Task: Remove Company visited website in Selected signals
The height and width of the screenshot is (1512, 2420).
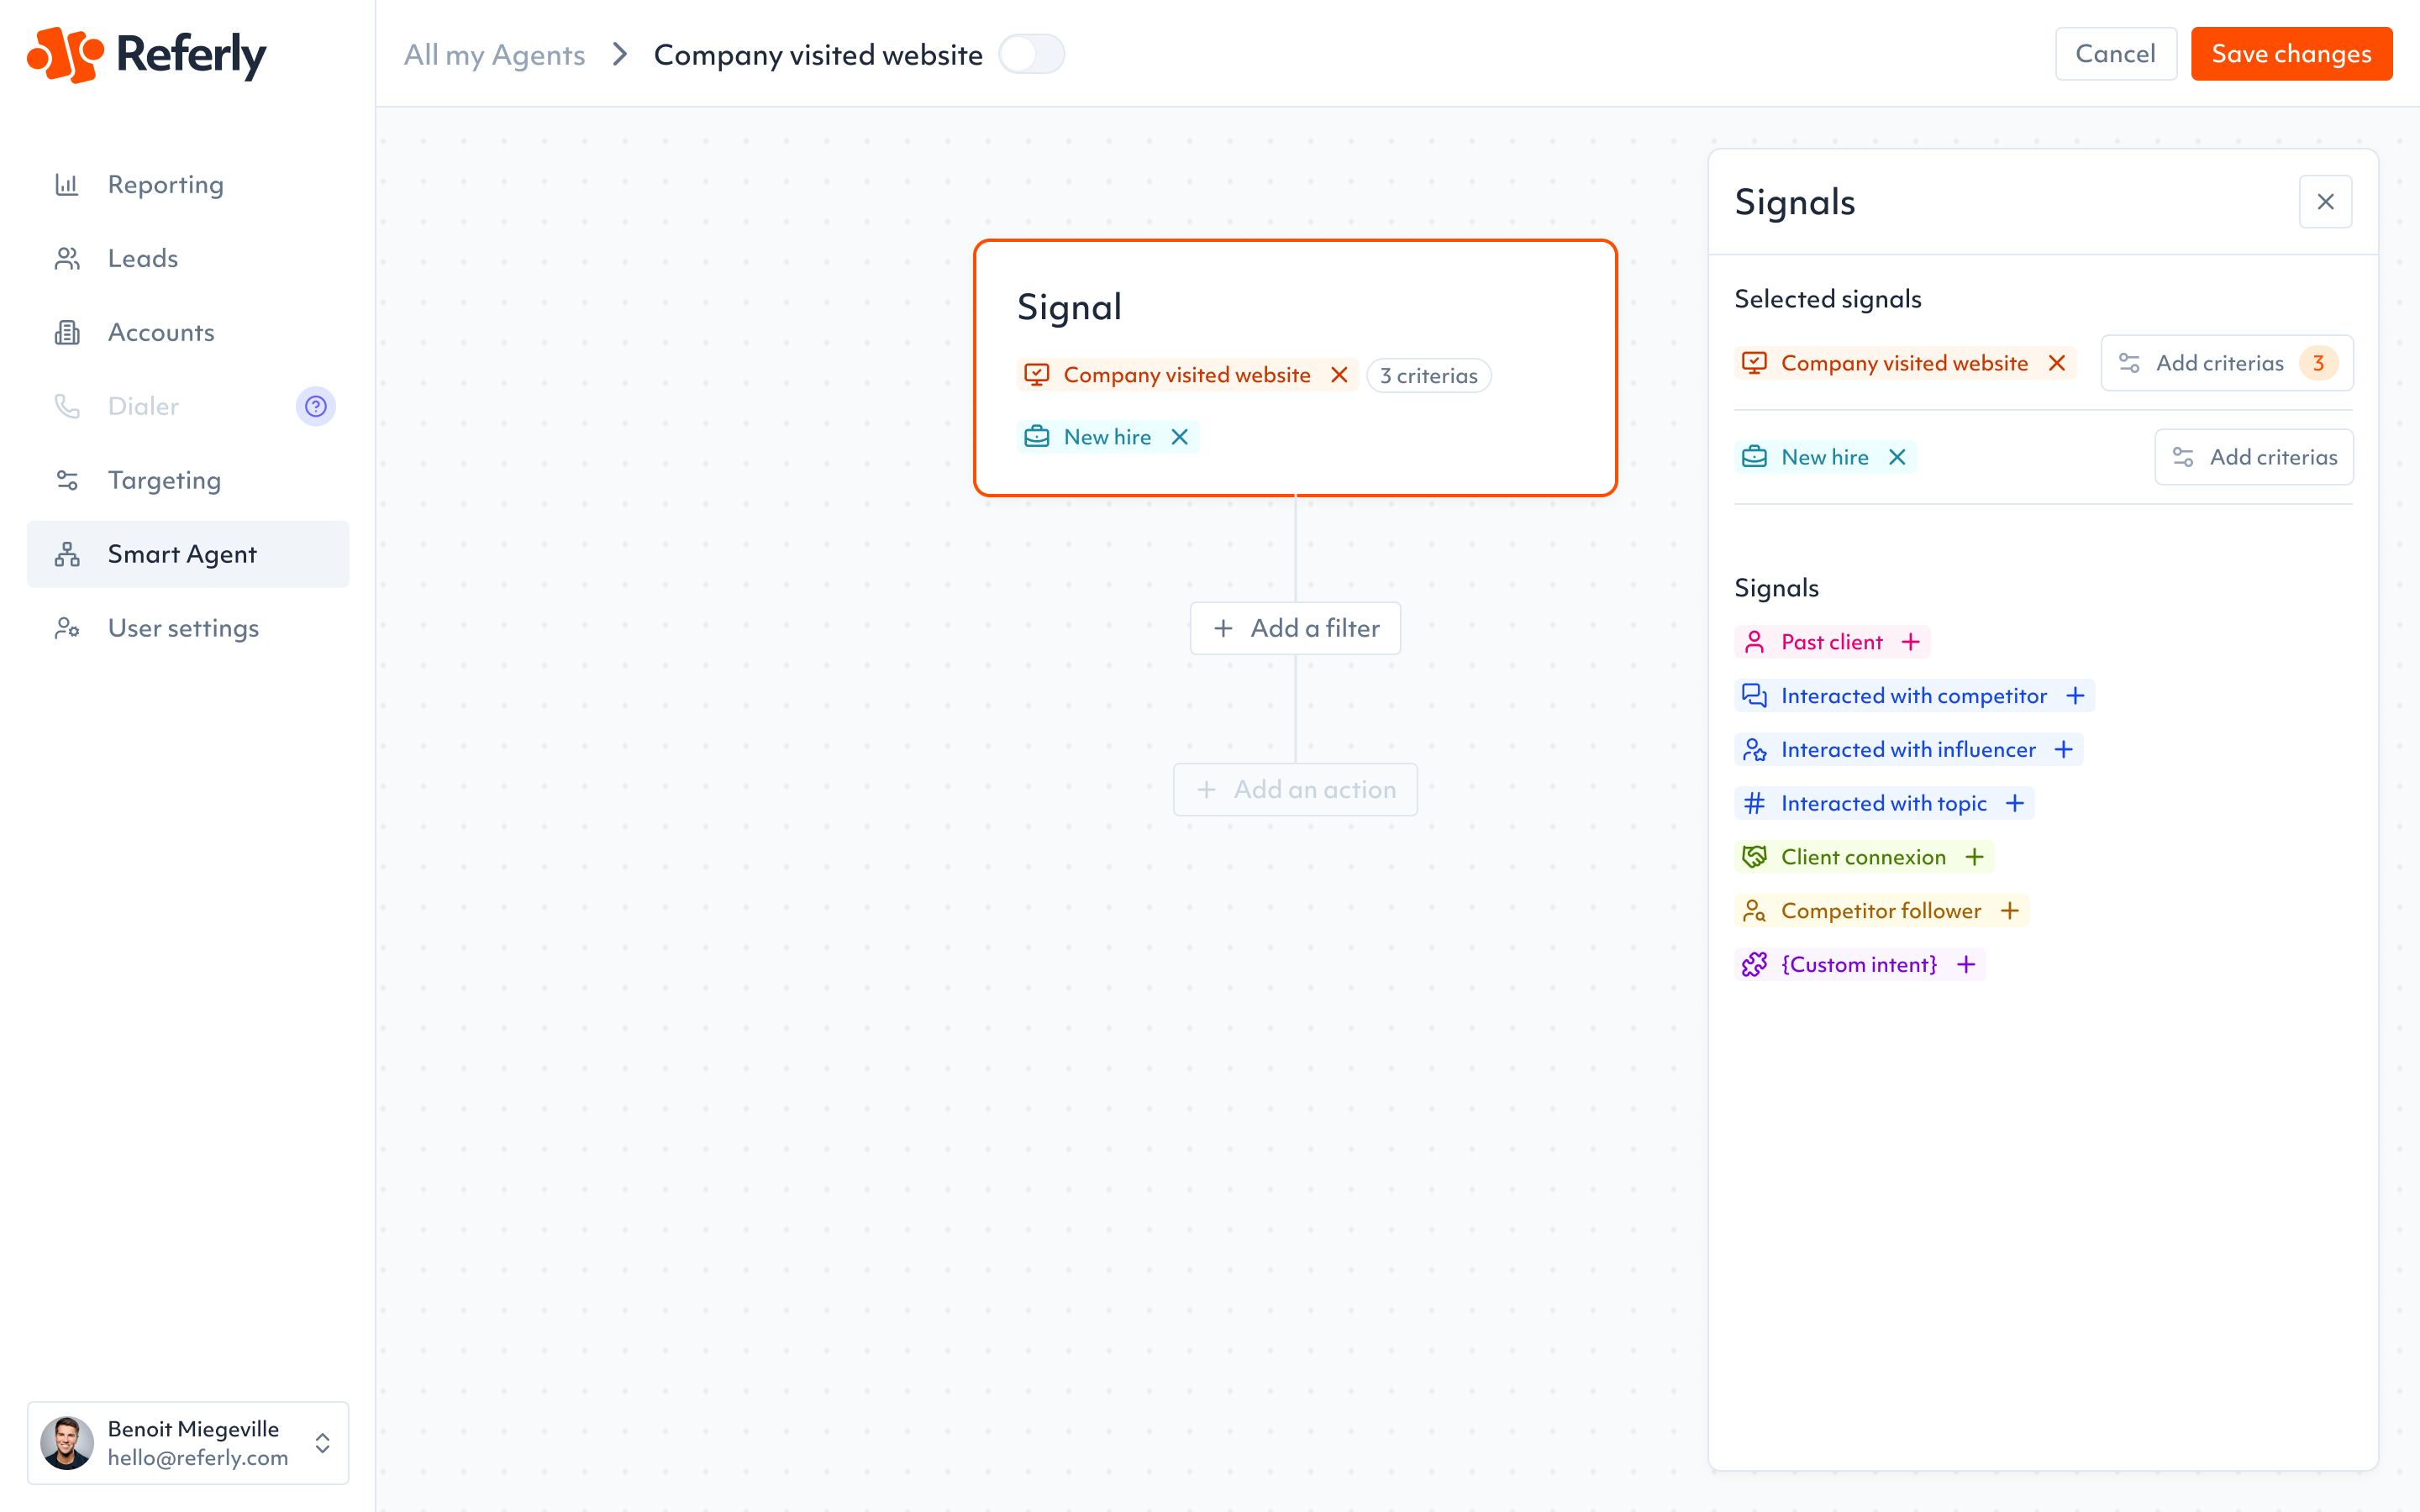Action: pos(2057,363)
